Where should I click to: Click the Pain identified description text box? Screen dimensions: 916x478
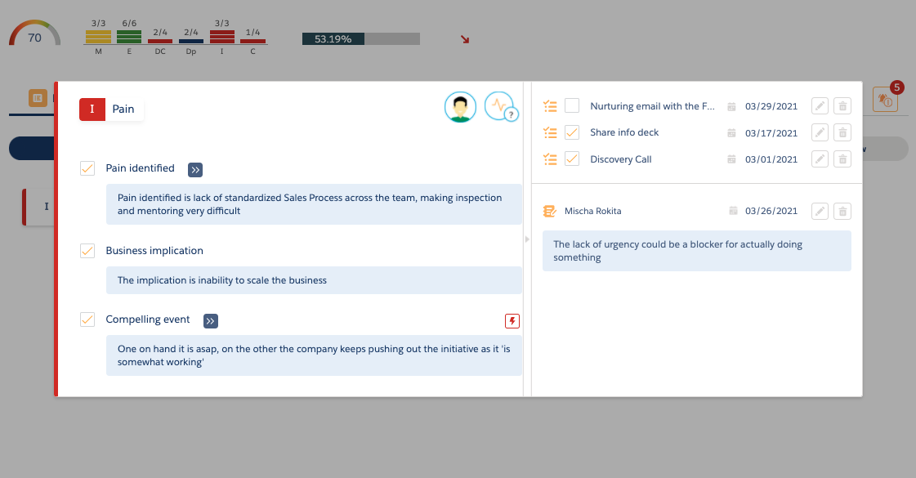(314, 204)
